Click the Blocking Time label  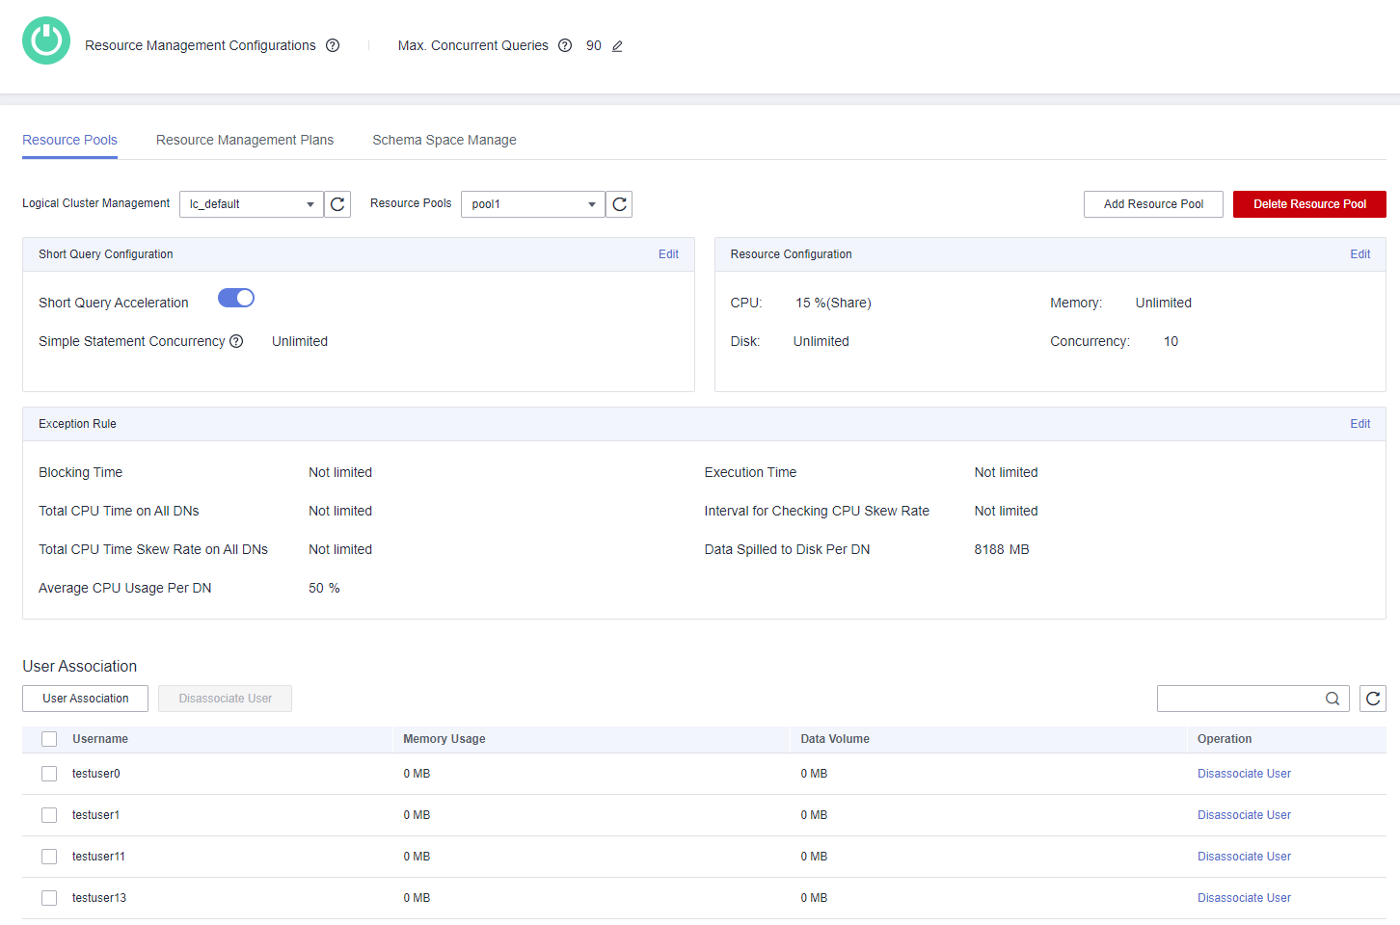(80, 472)
